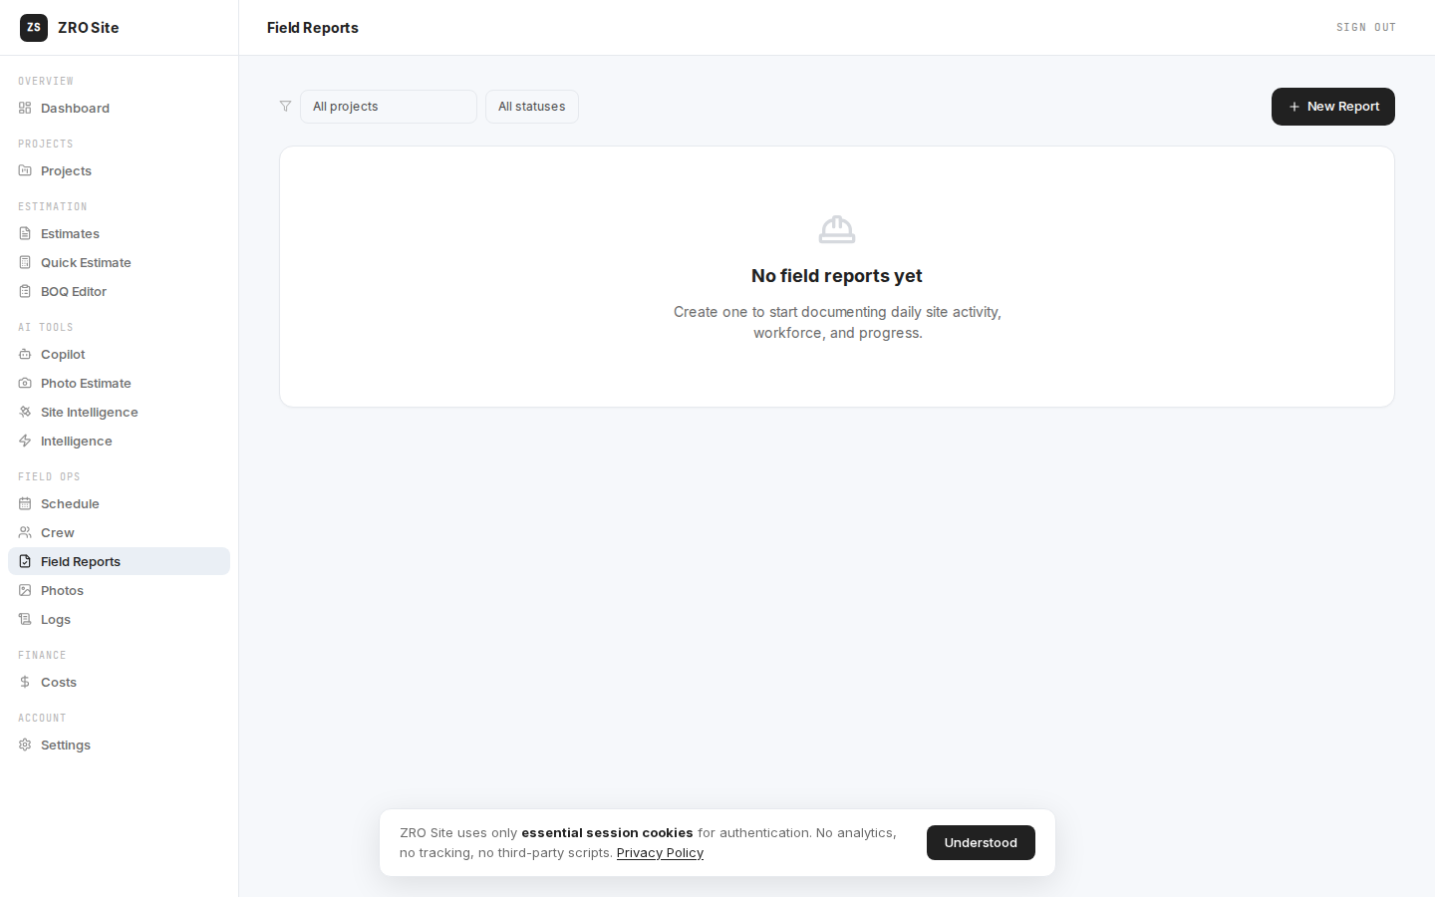Go to Schedule under Field Ops
The image size is (1435, 897).
tap(119, 503)
